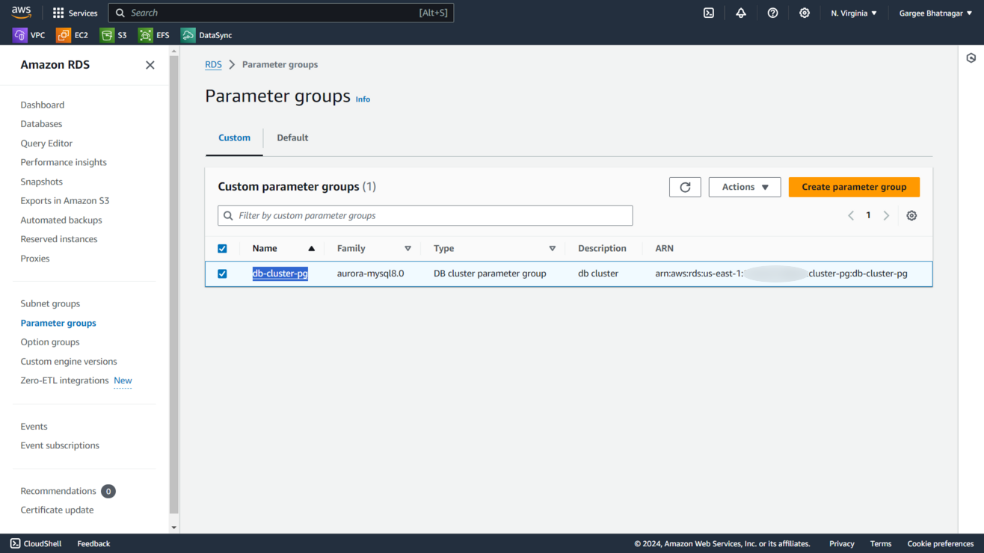Open the Privacy link in the footer

(842, 543)
